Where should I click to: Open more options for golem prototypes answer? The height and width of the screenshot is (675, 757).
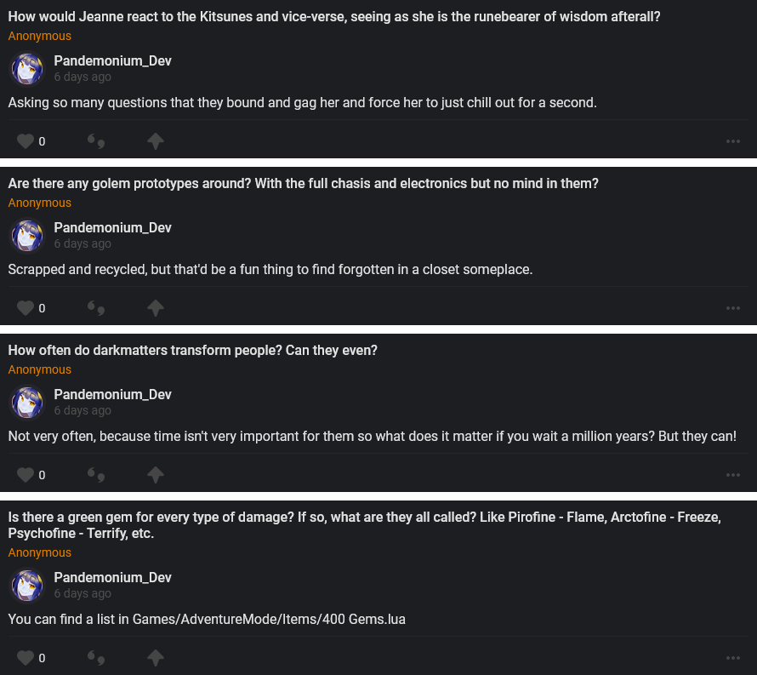pyautogui.click(x=733, y=308)
